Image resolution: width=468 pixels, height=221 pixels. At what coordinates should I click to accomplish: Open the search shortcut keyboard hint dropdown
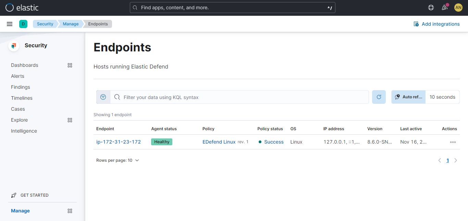click(x=329, y=7)
